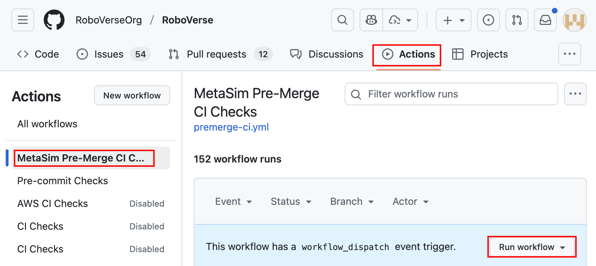596x266 pixels.
Task: Open the notifications inbox icon
Action: (545, 20)
